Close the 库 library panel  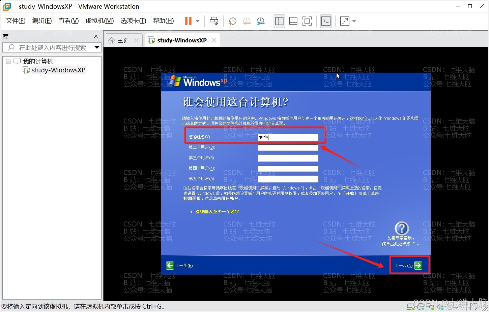coord(96,36)
